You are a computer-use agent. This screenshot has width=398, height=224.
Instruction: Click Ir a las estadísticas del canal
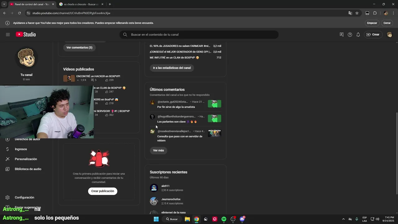coord(172,68)
